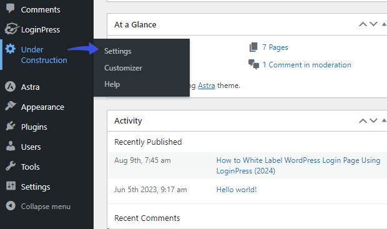Click the Tools wrench icon
This screenshot has width=387, height=229.
pos(11,166)
